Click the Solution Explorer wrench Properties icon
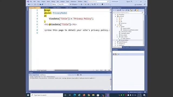Viewport: 173px width, 97px height. coord(135,10)
